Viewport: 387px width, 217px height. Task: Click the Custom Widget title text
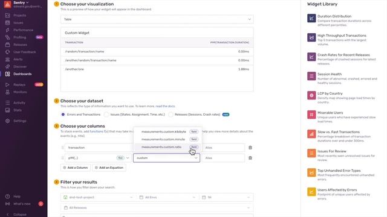[77, 33]
